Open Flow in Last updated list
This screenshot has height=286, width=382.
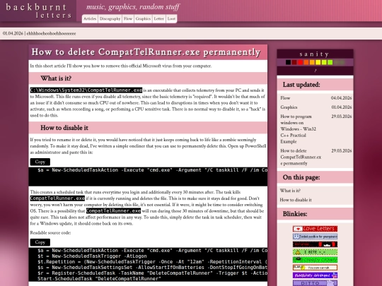285,98
